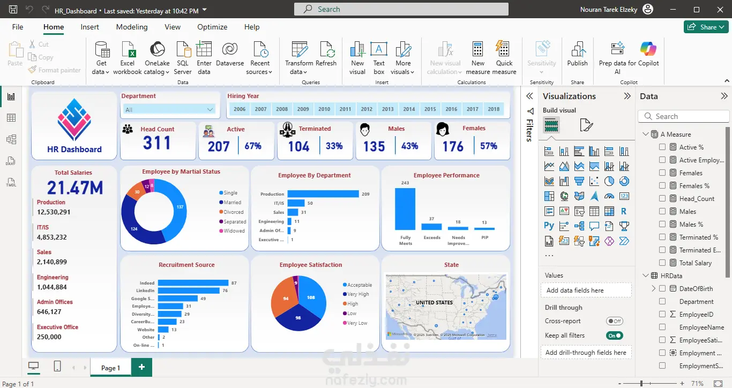Select the Page 1 tab
732x388 pixels.
coord(111,368)
